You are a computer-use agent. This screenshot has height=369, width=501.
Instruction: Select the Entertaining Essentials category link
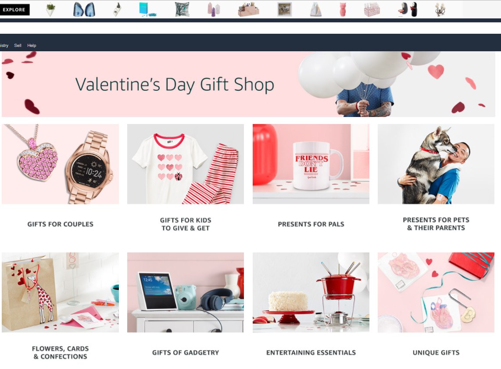tap(311, 352)
